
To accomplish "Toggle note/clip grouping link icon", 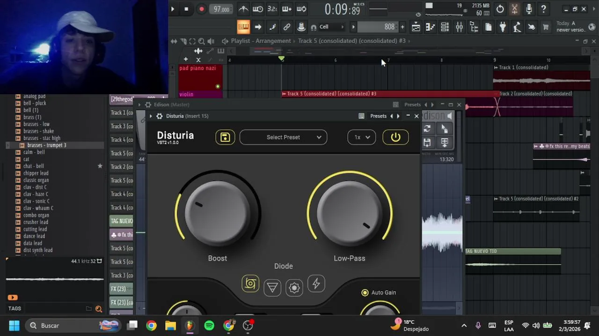I will tap(287, 27).
